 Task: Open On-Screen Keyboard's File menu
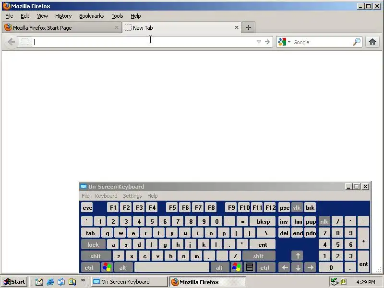click(85, 196)
